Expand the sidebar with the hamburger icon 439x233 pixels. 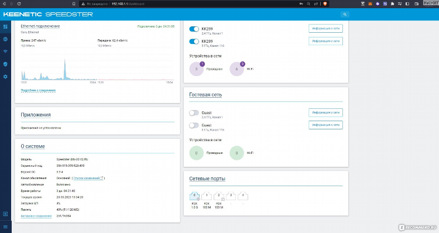(5, 227)
